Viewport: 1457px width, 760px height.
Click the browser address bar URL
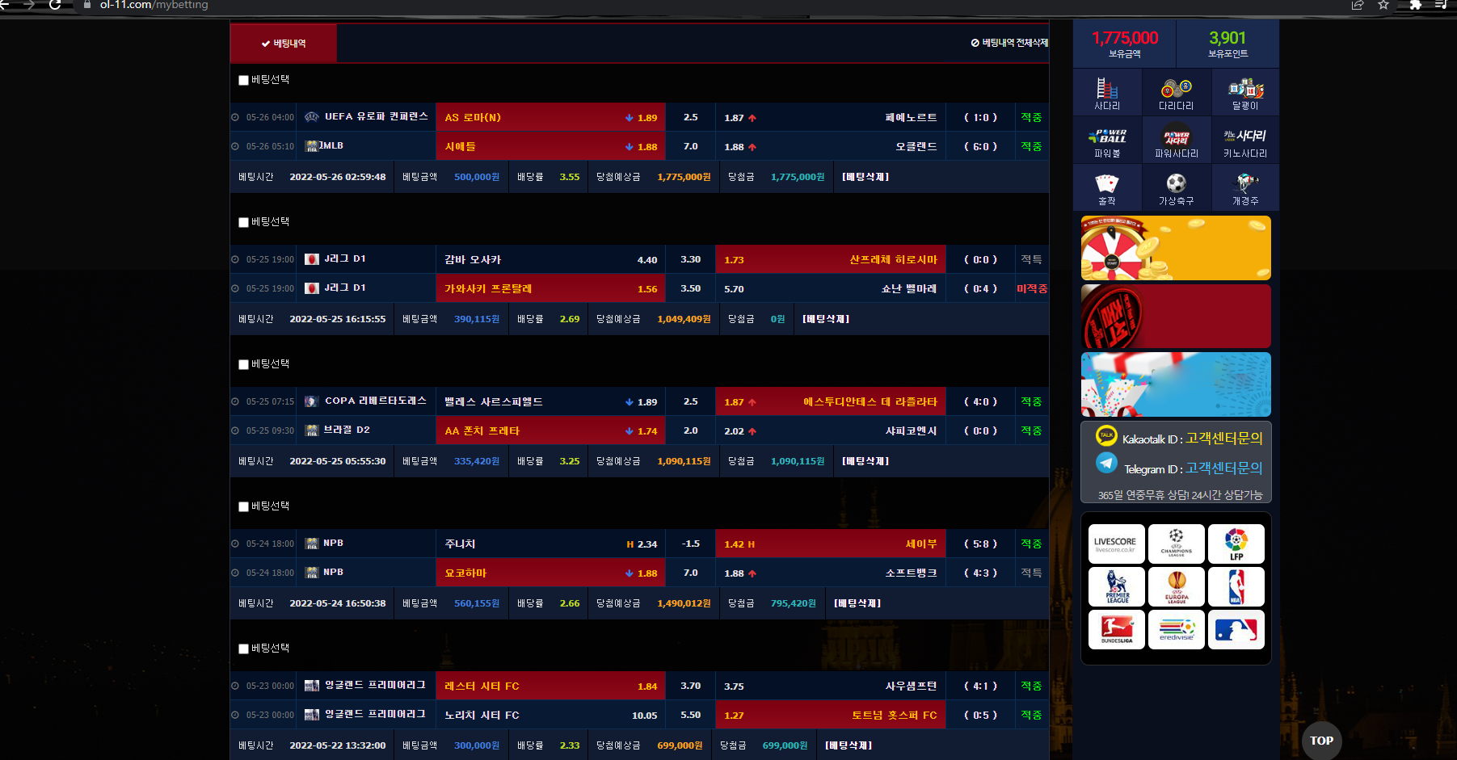click(x=154, y=5)
